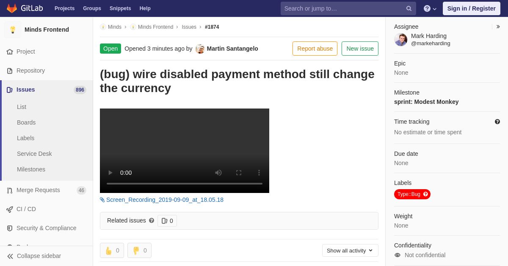Click the Sign in / Register button
This screenshot has height=266, width=508.
[472, 8]
